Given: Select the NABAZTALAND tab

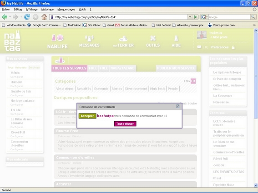Looking at the screenshot, I should tap(122, 68).
